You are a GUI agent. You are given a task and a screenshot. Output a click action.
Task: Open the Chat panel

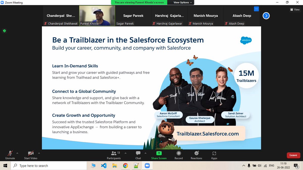click(138, 155)
